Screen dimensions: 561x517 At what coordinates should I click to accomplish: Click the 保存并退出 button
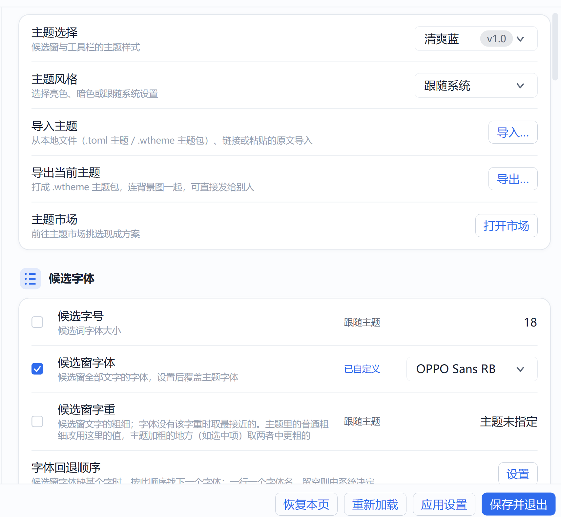[x=519, y=504]
